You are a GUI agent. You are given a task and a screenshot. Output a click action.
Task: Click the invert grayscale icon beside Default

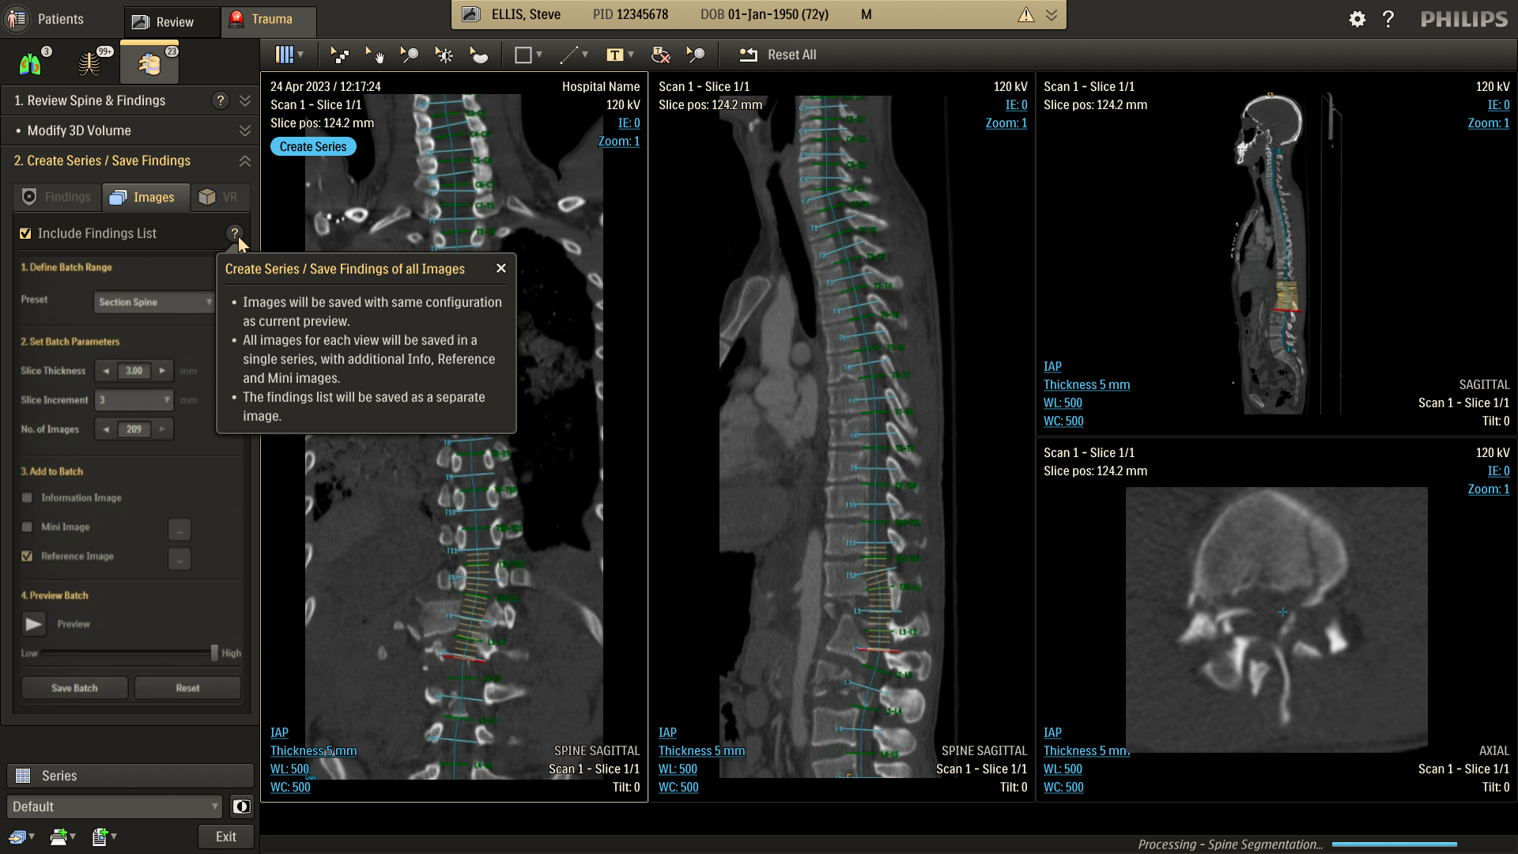241,807
